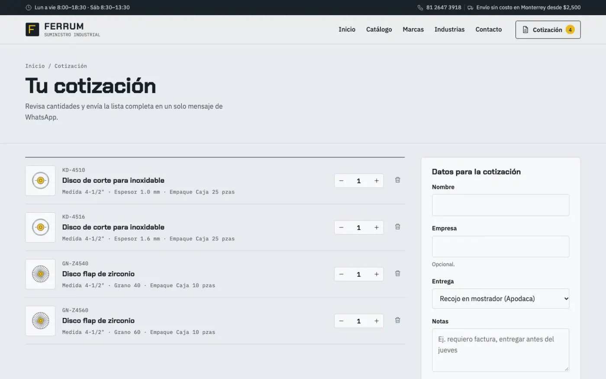Open Industrias in the navigation

pos(449,29)
